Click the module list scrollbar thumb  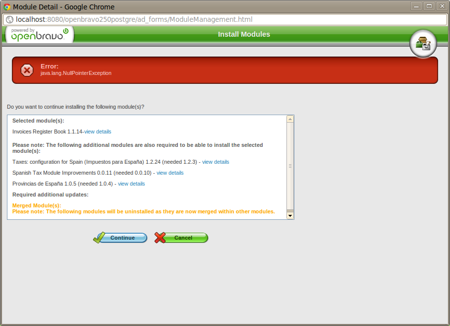tap(290, 166)
